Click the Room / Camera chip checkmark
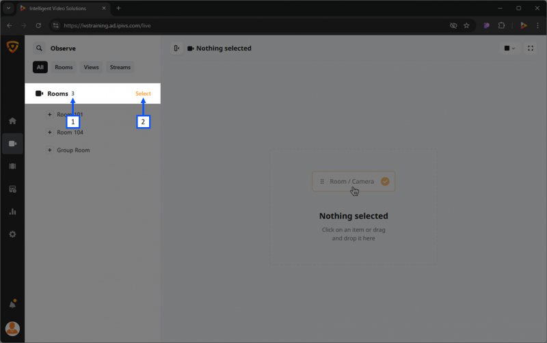Viewport: 547px width, 343px height. click(385, 181)
